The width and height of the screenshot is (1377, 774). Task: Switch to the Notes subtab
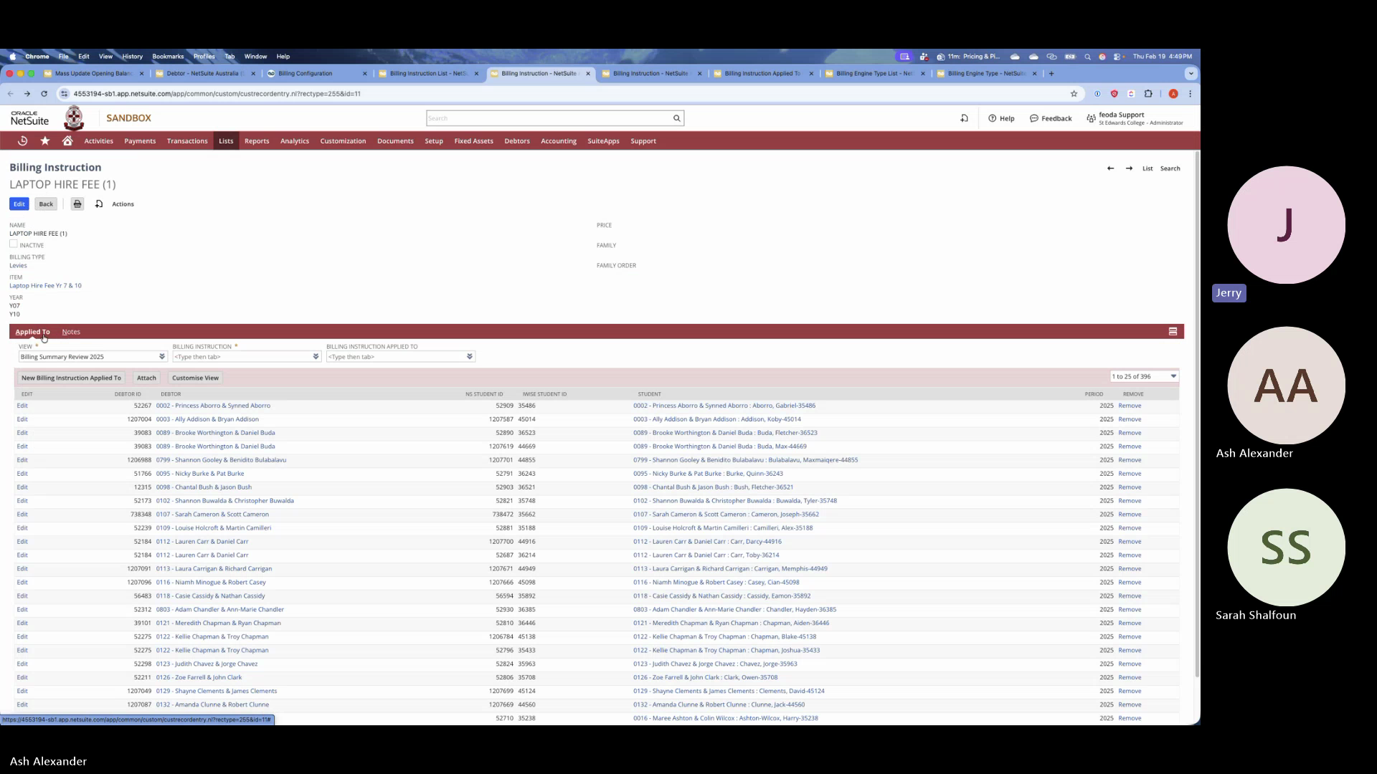[71, 332]
